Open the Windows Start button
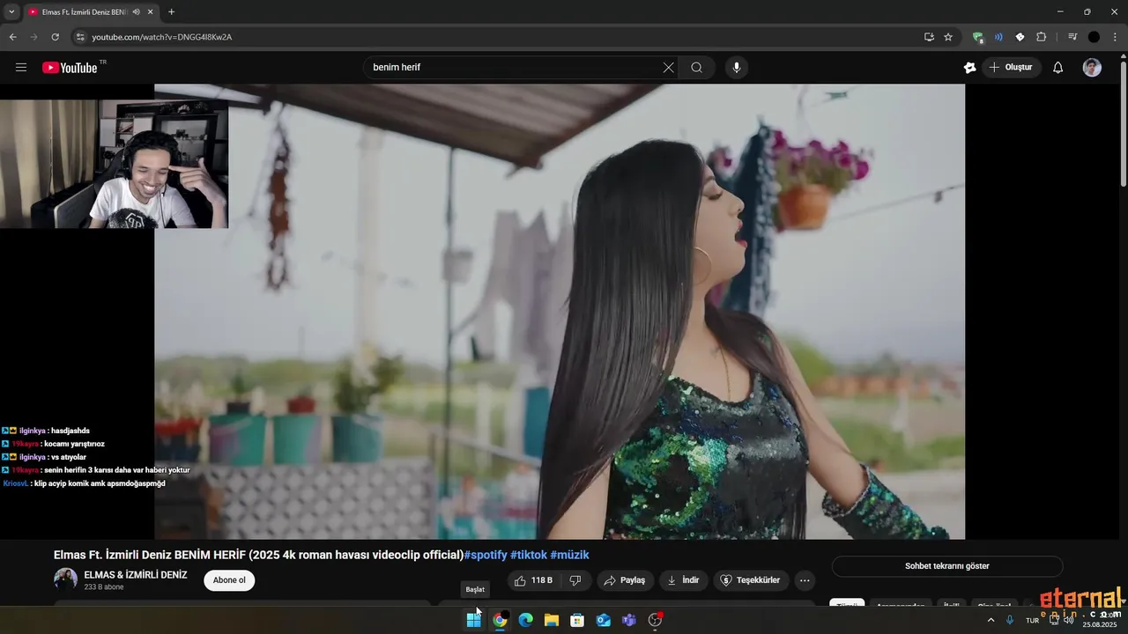This screenshot has width=1128, height=634. click(x=474, y=620)
